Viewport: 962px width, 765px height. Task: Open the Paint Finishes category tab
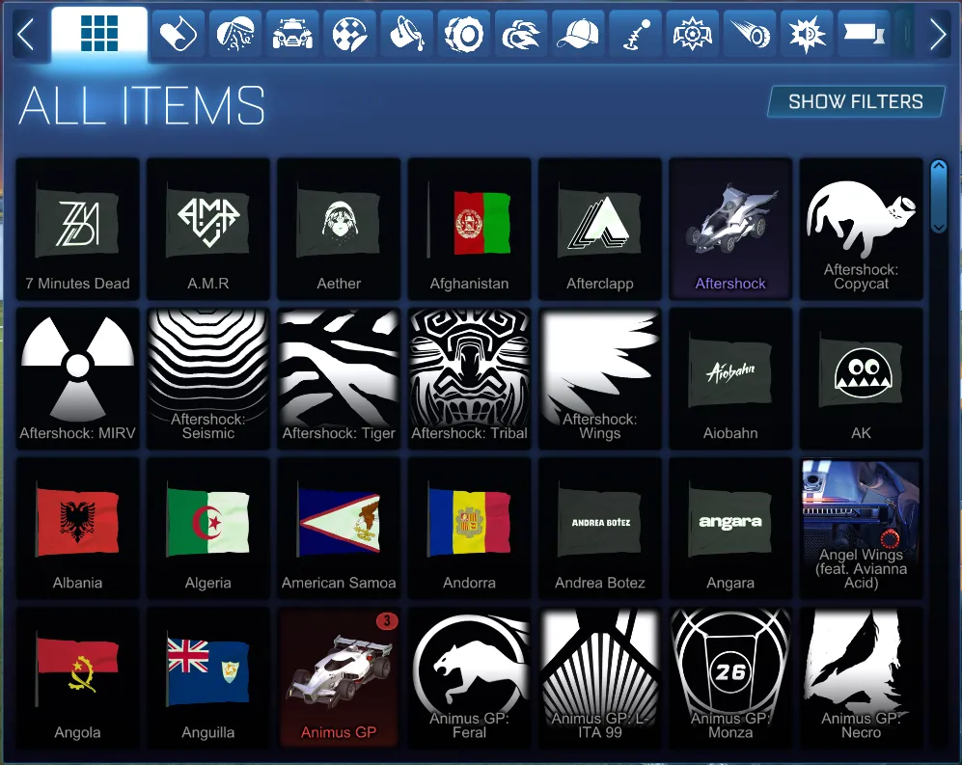click(349, 34)
